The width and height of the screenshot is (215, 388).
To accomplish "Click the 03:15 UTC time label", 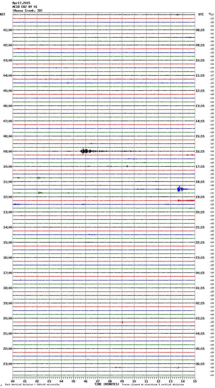I will tap(200, 318).
